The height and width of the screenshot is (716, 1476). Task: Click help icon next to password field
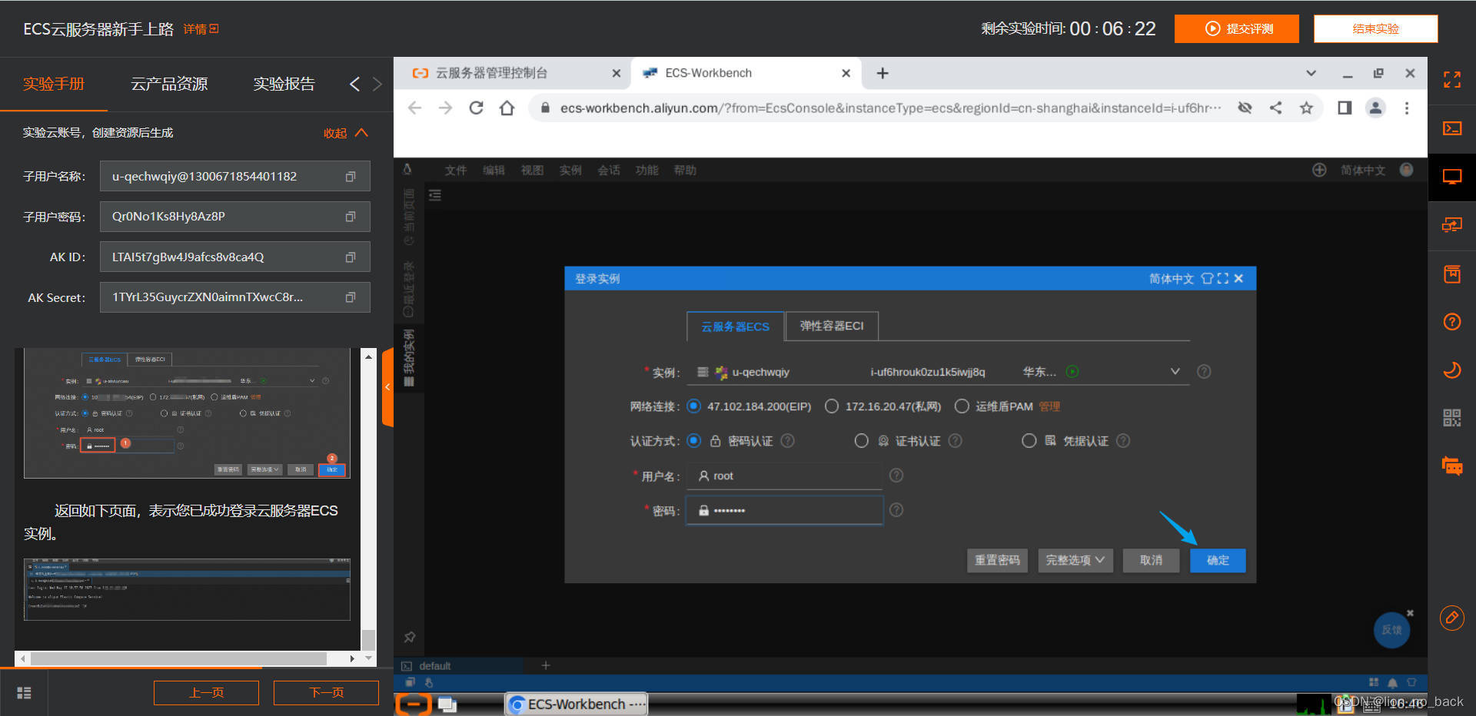point(896,510)
